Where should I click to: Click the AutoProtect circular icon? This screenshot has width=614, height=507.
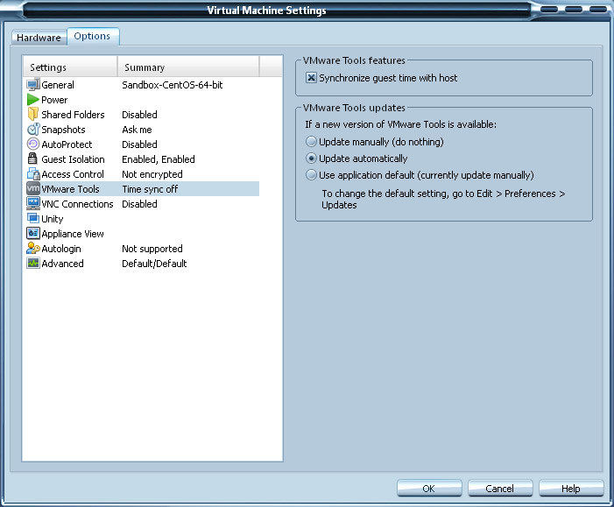click(33, 144)
